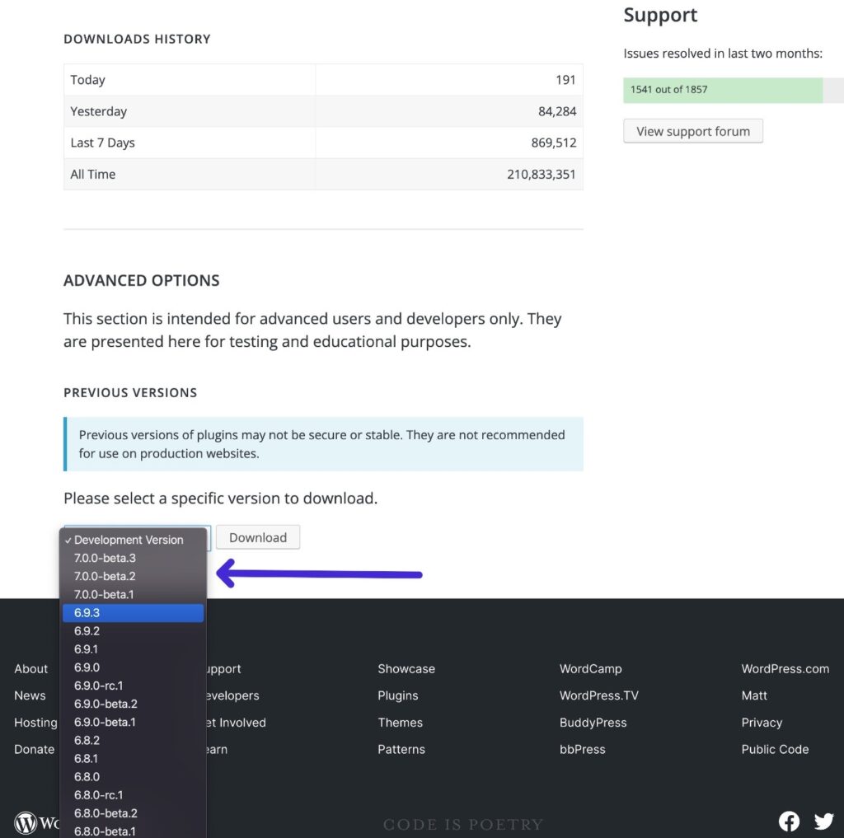Open the BuddyPress footer link
The width and height of the screenshot is (844, 838).
[593, 723]
